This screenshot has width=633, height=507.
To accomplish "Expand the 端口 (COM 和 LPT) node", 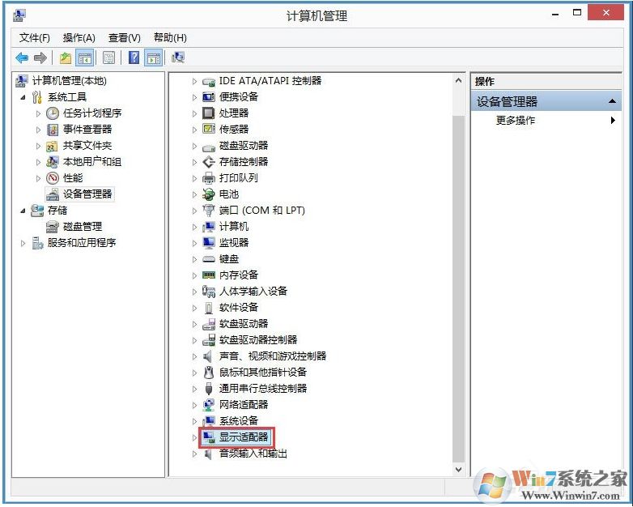I will (194, 211).
